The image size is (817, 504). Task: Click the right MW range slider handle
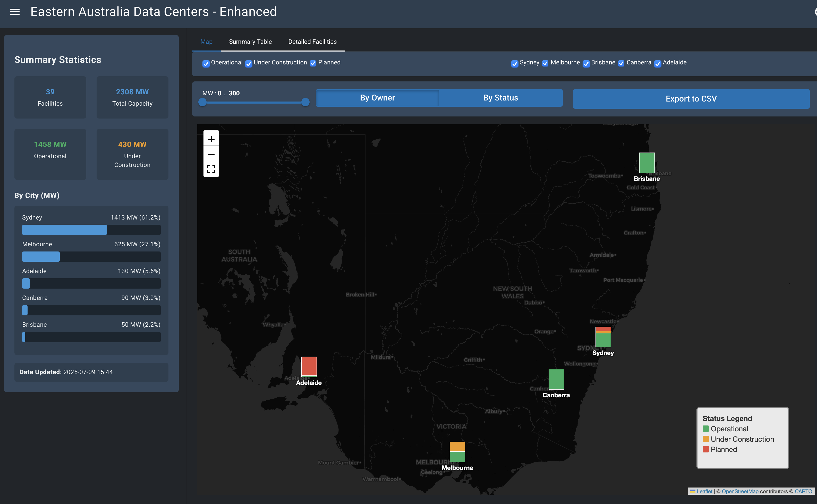(305, 102)
